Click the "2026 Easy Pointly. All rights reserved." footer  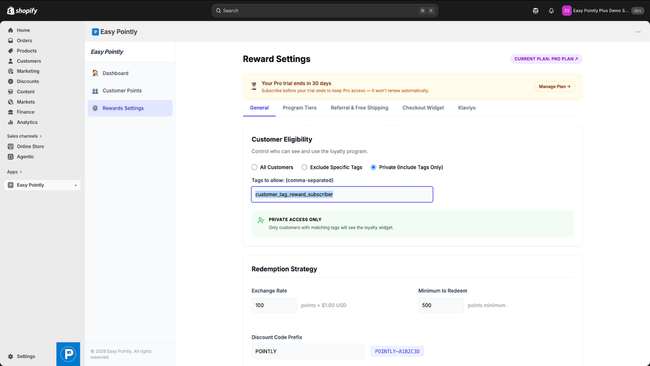(121, 354)
